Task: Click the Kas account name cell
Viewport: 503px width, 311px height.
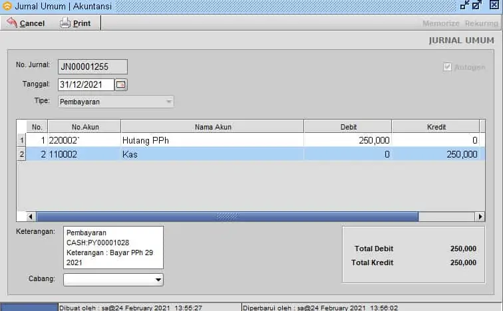Action: point(212,154)
